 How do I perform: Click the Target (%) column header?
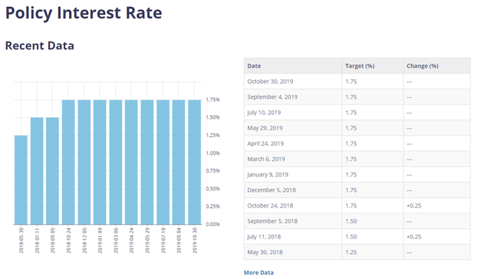point(372,66)
